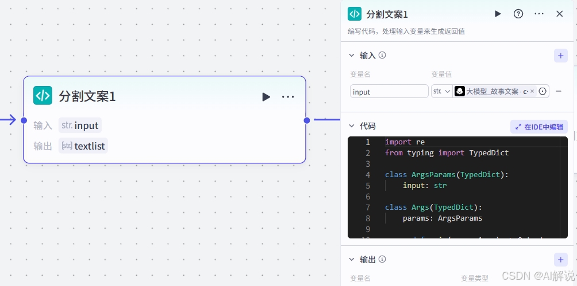Click the 'from typing import TypedDict' code line
Screen dimensions: 577x286
pos(447,152)
